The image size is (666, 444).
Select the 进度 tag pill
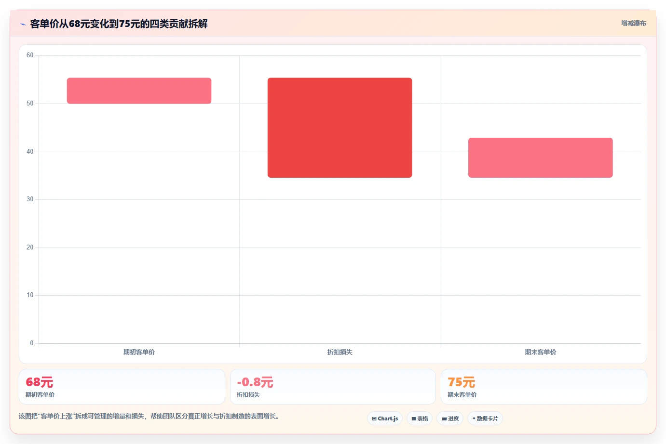(x=450, y=418)
